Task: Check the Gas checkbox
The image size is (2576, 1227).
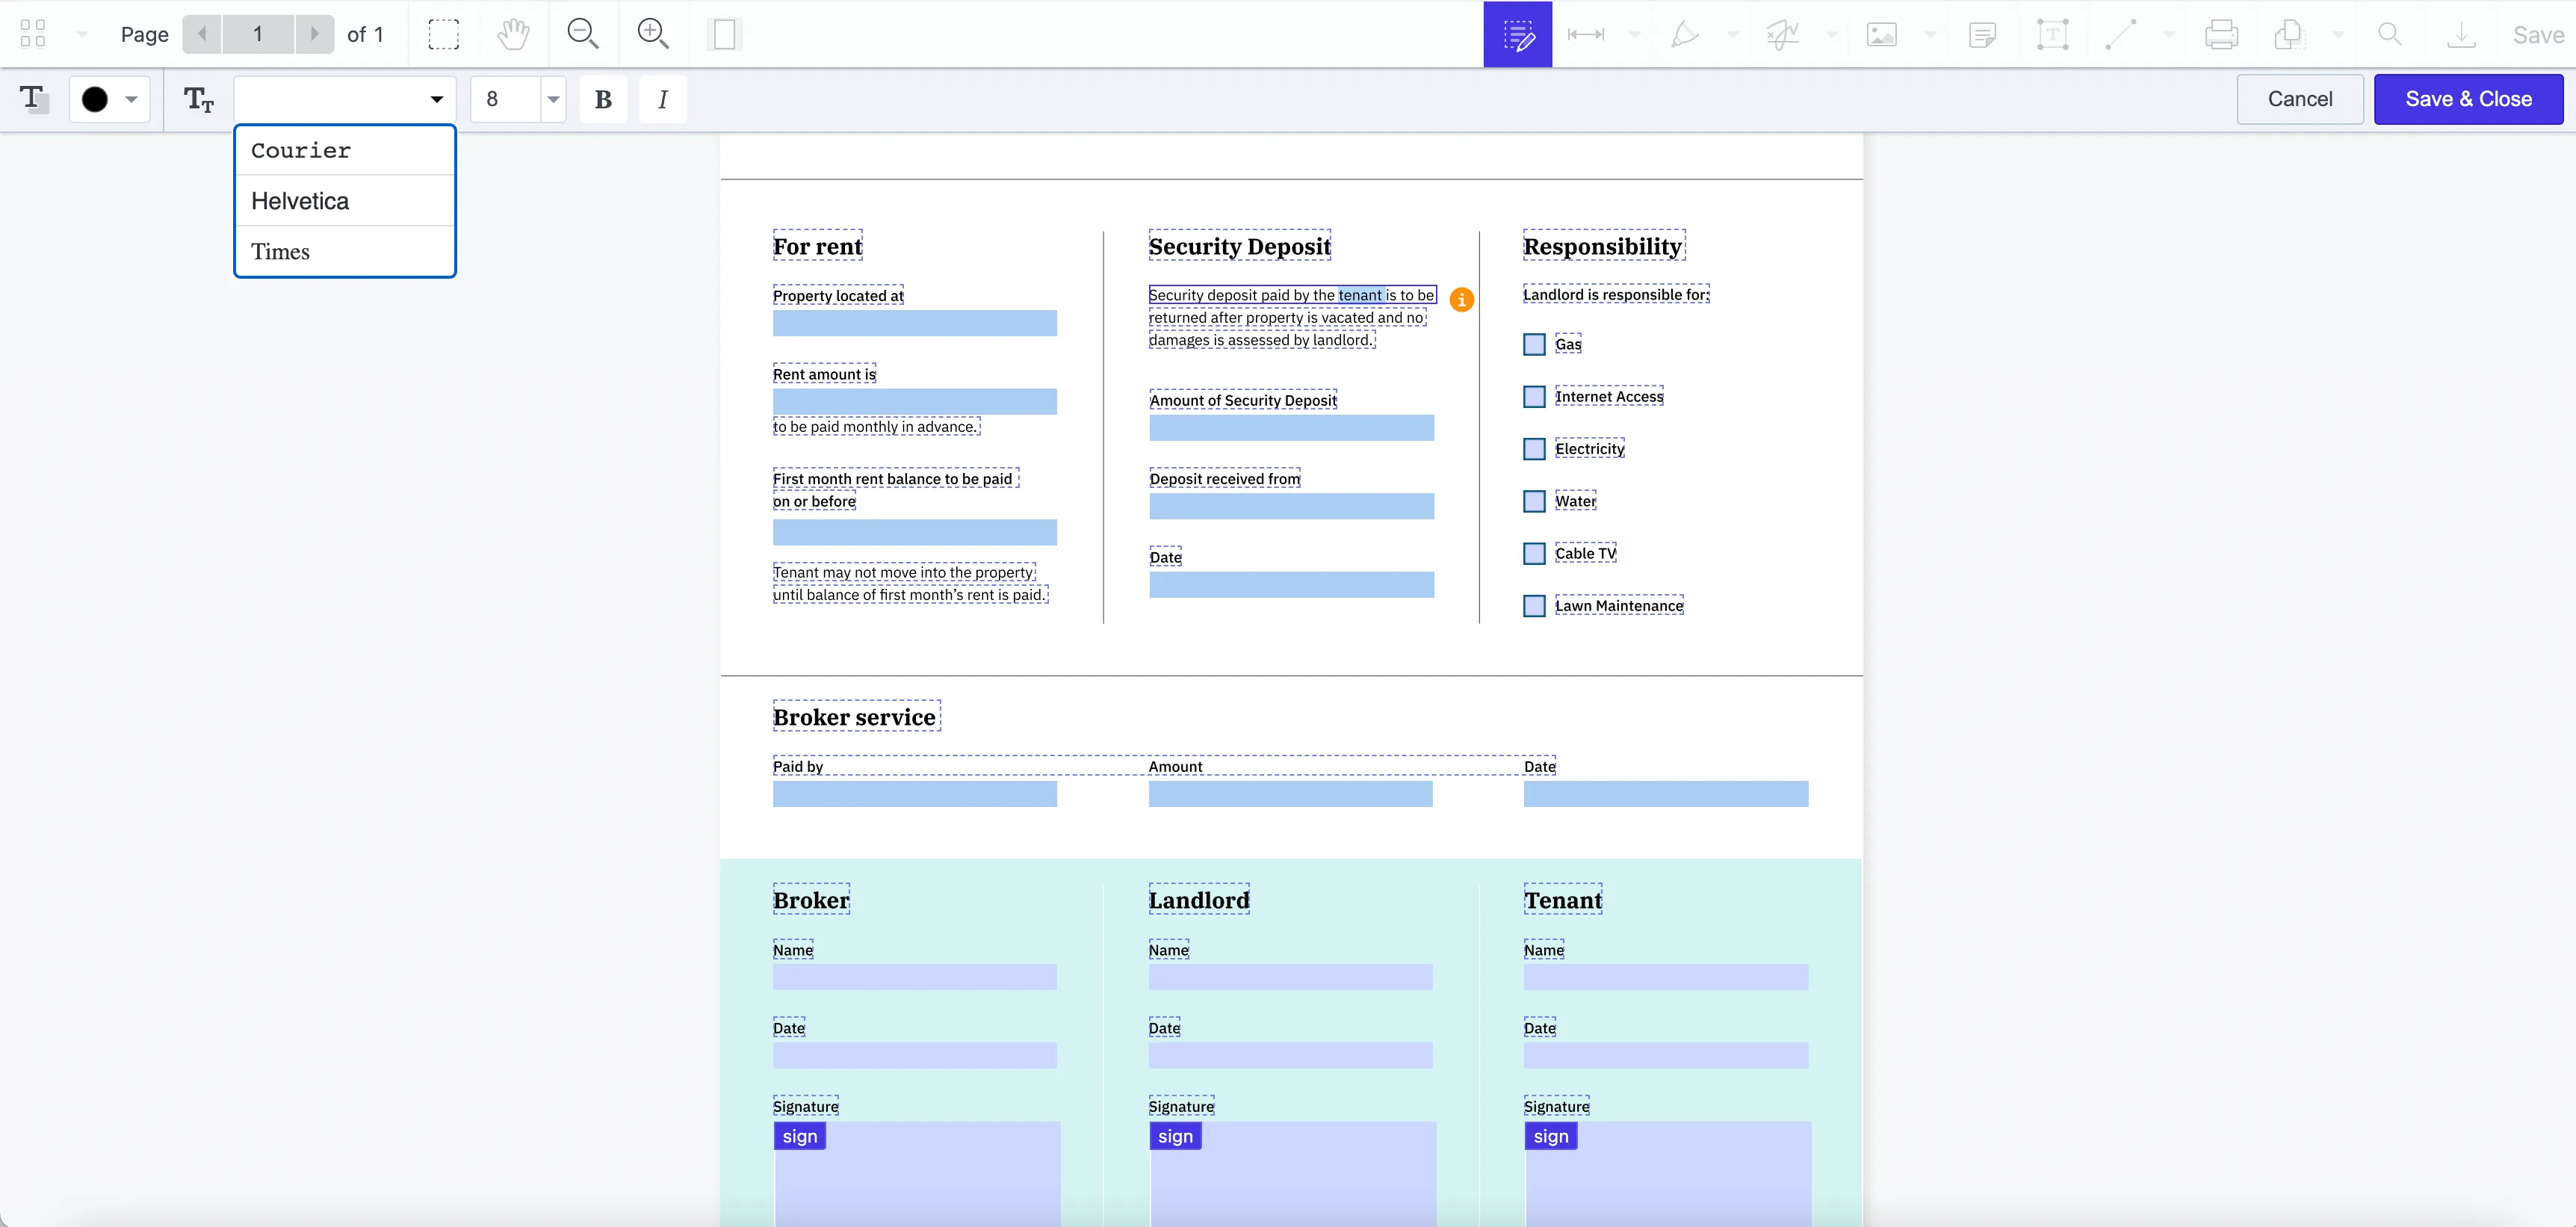Action: pyautogui.click(x=1534, y=344)
